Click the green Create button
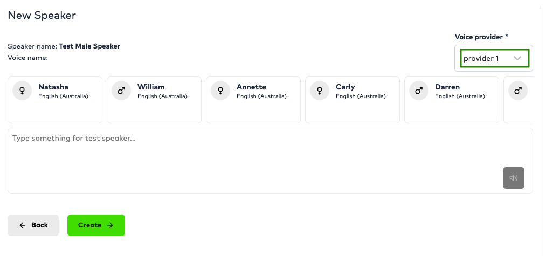The width and height of the screenshot is (546, 256). click(96, 225)
